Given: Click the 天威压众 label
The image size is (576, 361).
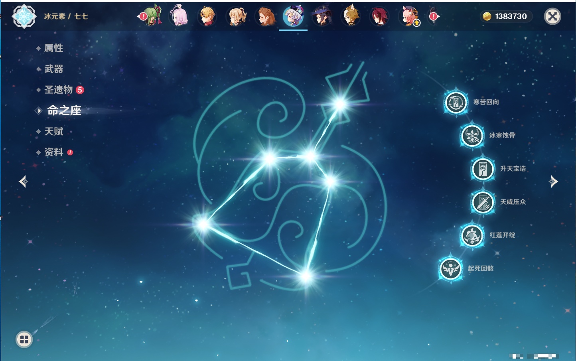Looking at the screenshot, I should click(x=513, y=202).
